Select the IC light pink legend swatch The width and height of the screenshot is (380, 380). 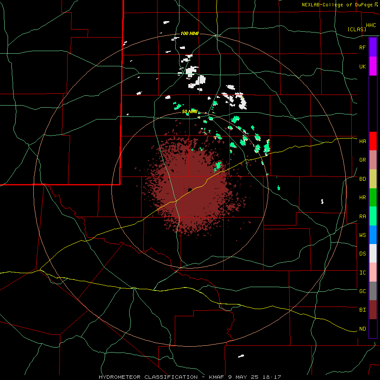tap(373, 272)
